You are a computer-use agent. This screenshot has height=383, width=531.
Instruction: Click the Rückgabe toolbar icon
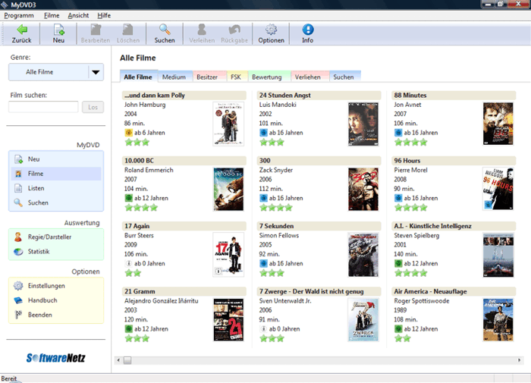click(x=234, y=30)
